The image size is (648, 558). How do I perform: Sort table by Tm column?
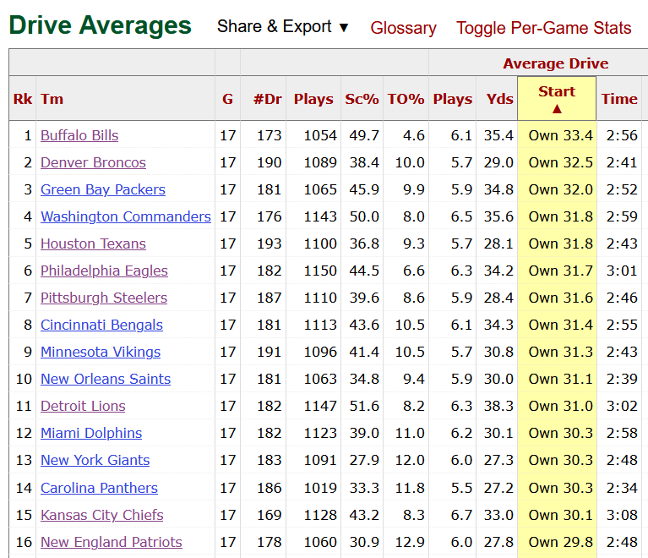(x=52, y=99)
